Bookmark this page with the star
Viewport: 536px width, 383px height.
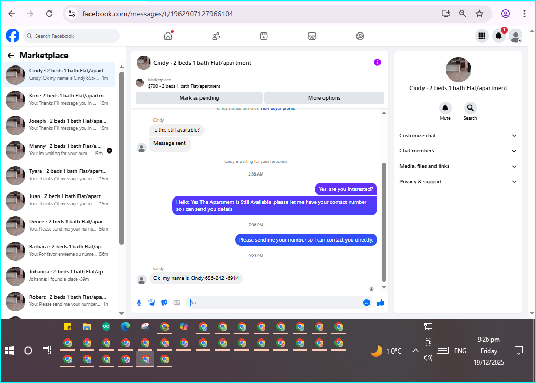[x=479, y=14]
